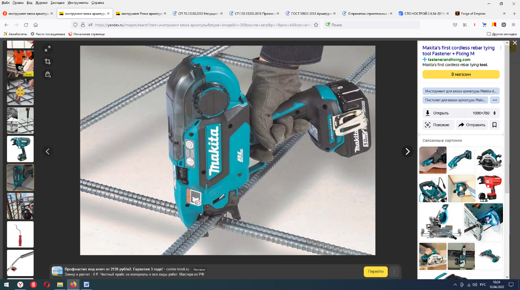The height and width of the screenshot is (290, 520).
Task: Open Windows Start menu
Action: point(7,285)
